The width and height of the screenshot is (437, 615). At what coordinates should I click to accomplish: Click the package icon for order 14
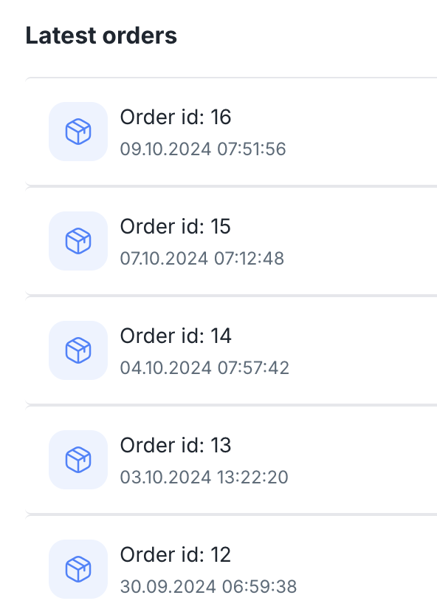pos(78,350)
